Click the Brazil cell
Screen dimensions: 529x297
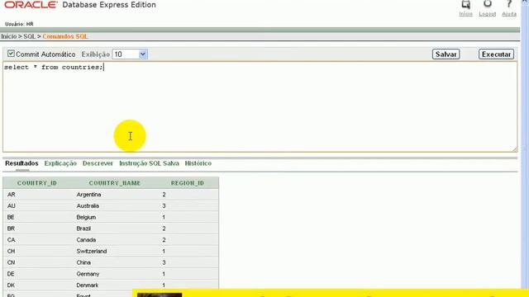coord(83,229)
